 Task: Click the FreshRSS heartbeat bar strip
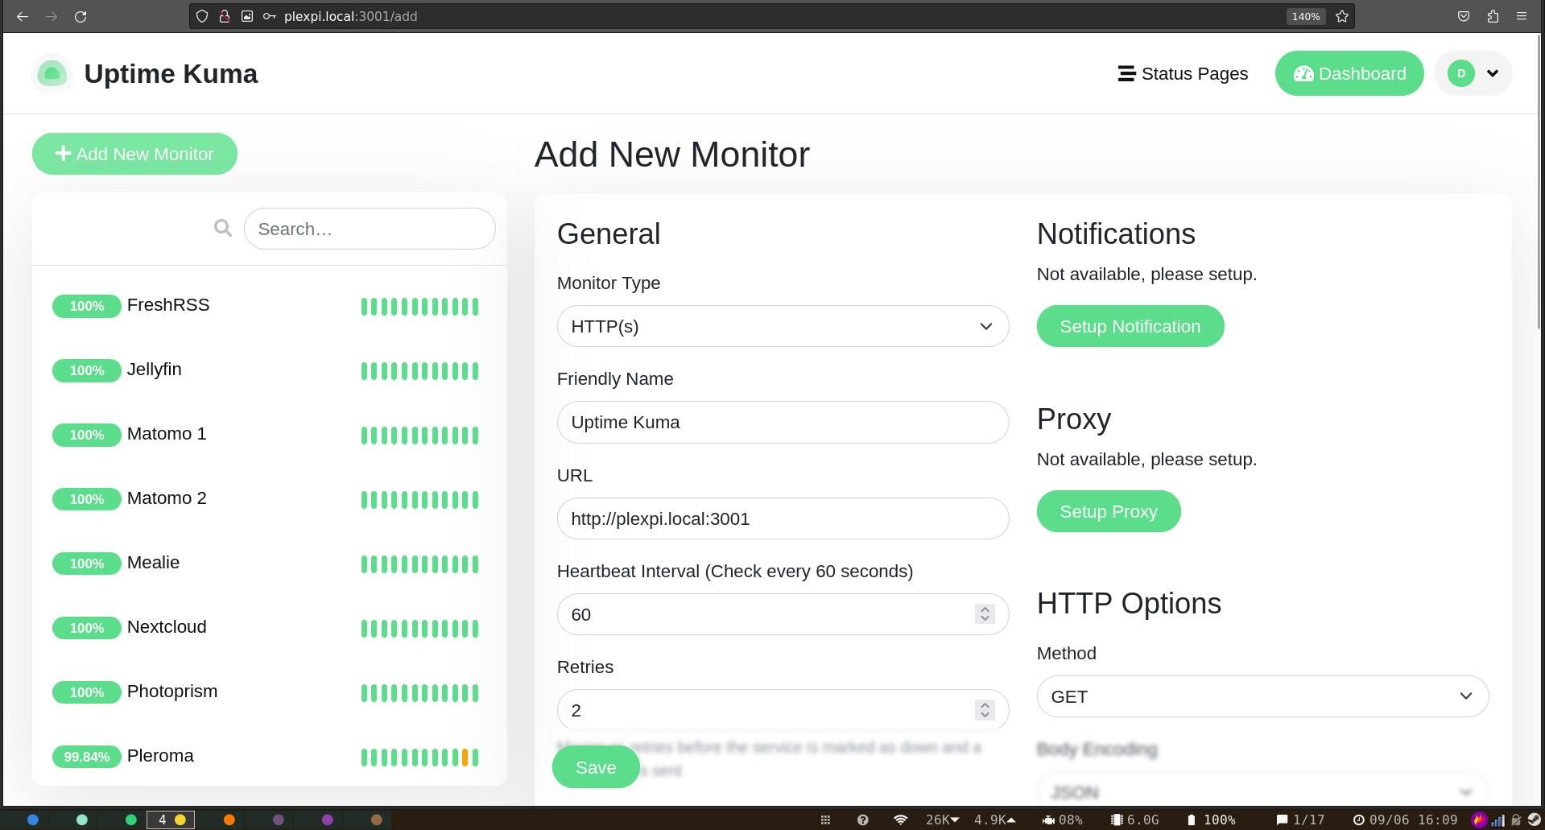click(419, 307)
